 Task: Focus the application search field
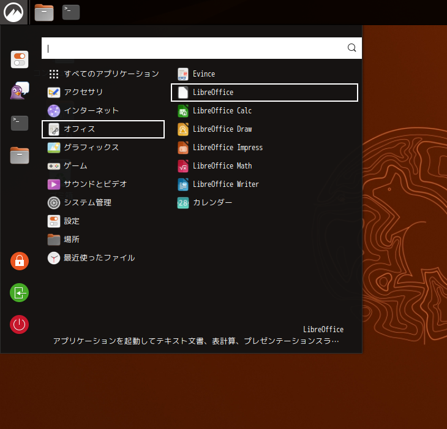[201, 48]
